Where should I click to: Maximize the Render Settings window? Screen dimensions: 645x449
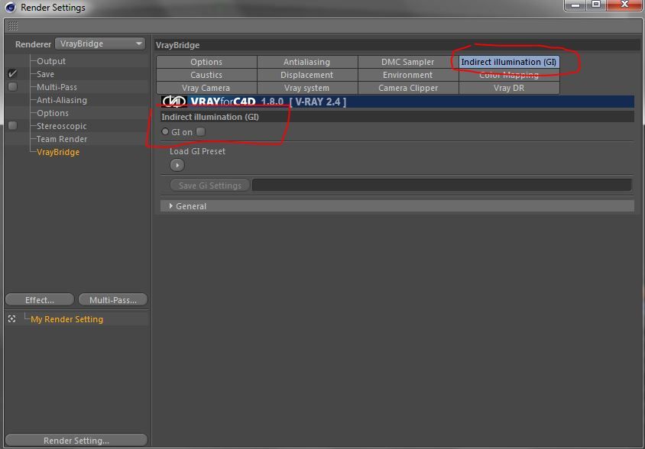click(596, 5)
